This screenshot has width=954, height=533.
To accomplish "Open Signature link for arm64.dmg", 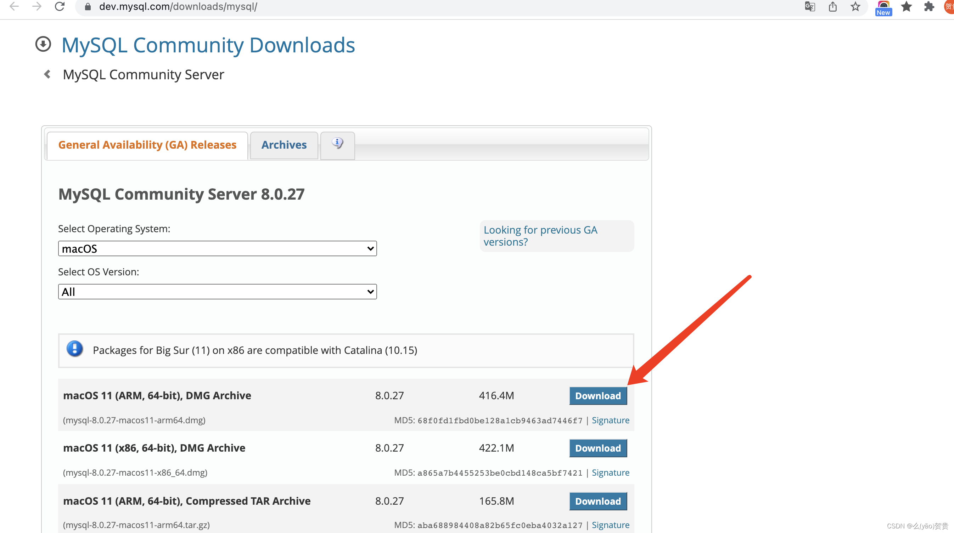I will pos(610,420).
